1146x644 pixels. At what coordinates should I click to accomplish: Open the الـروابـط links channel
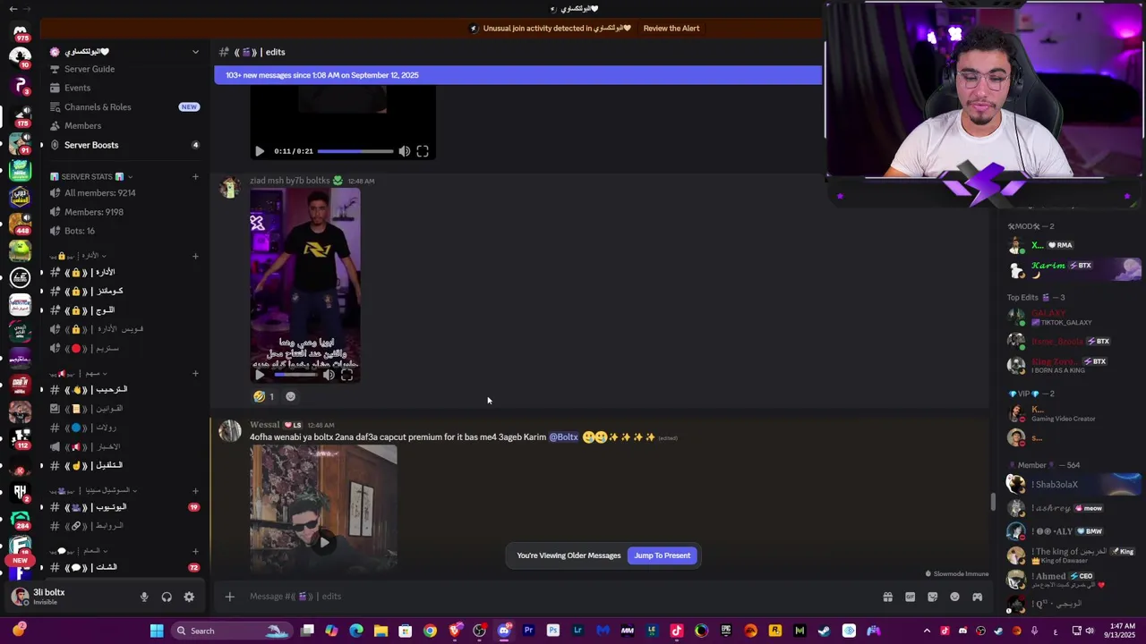(125, 526)
